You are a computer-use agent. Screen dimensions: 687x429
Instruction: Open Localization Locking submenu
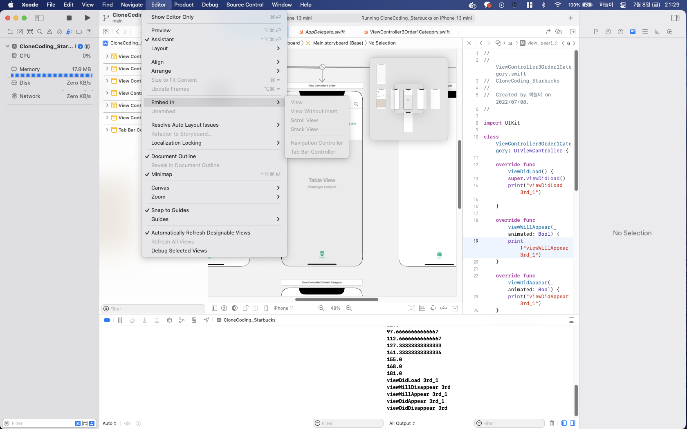point(214,143)
